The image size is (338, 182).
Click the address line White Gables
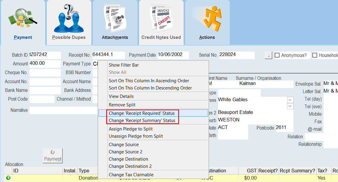[x=252, y=100]
